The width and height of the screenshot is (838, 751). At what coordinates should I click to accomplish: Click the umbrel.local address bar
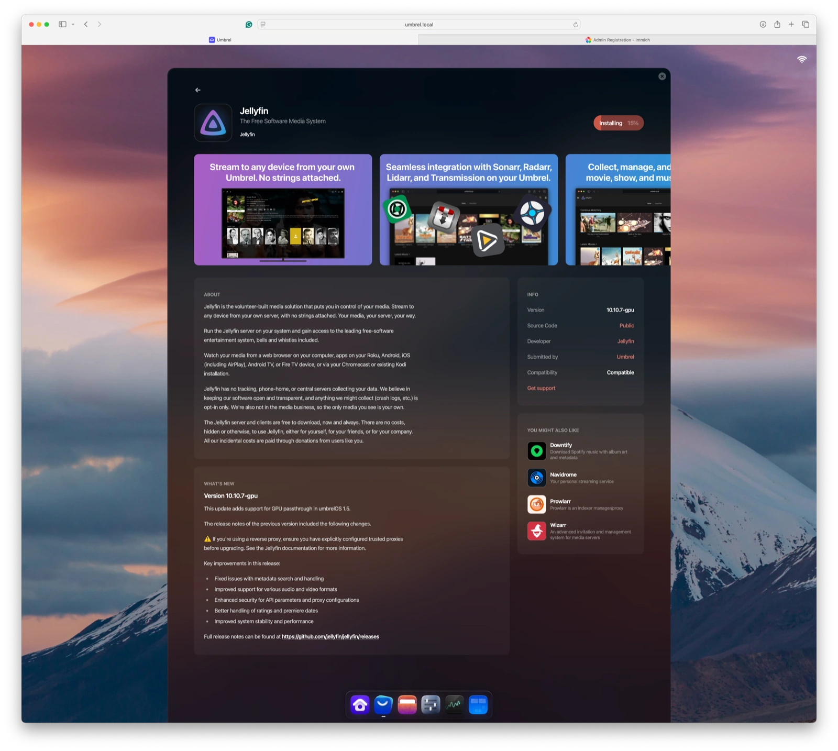[419, 25]
